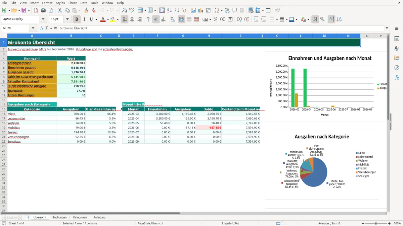This screenshot has width=403, height=226.
Task: Open the sidebar Navigator compass icon
Action: coord(397,68)
